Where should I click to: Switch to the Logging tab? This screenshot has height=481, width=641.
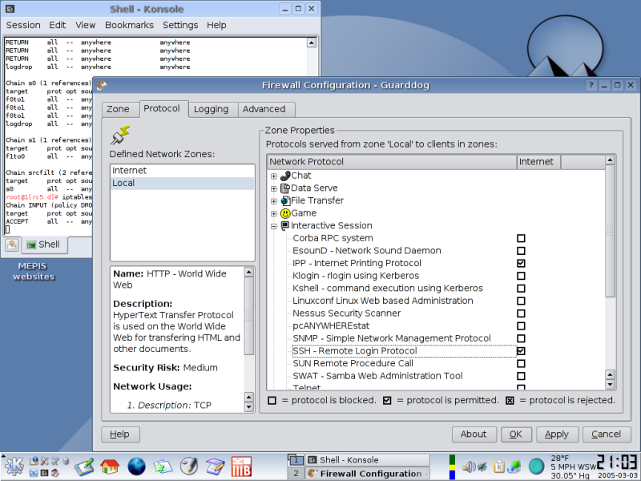point(212,109)
